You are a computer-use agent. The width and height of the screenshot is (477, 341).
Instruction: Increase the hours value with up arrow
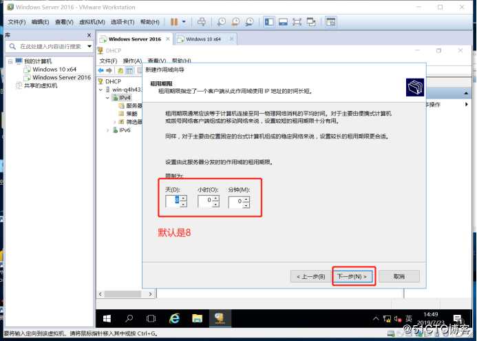coord(215,198)
